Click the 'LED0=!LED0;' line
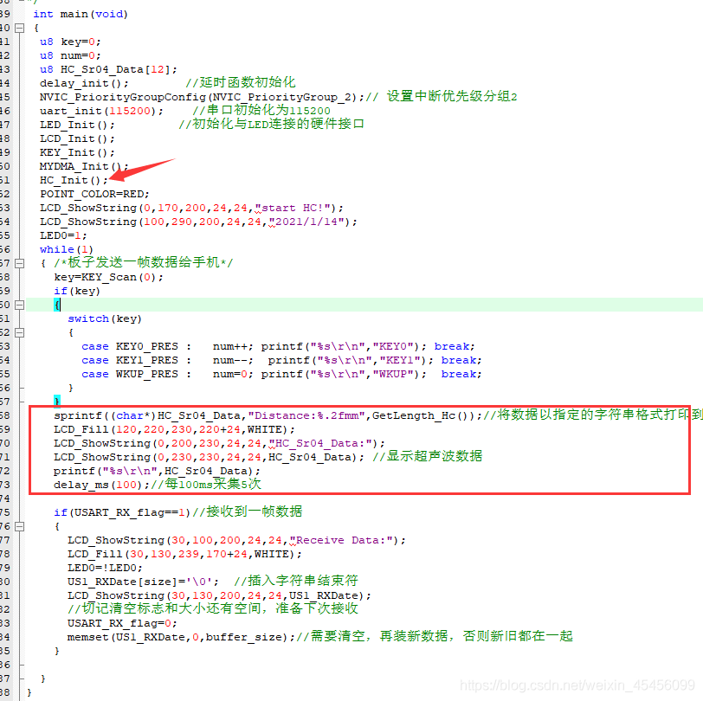The height and width of the screenshot is (701, 703). tap(105, 569)
